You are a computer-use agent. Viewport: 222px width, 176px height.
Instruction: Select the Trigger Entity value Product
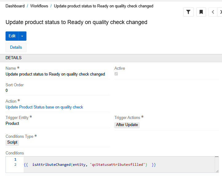(x=12, y=124)
